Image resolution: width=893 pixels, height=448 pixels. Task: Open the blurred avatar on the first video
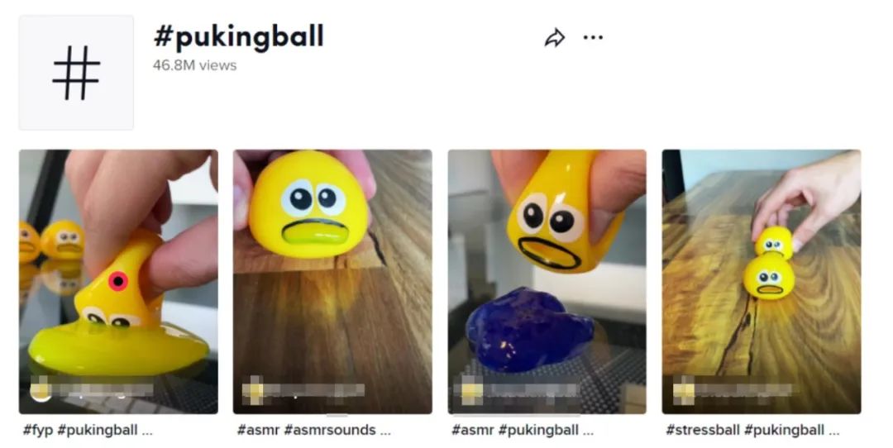(x=40, y=388)
